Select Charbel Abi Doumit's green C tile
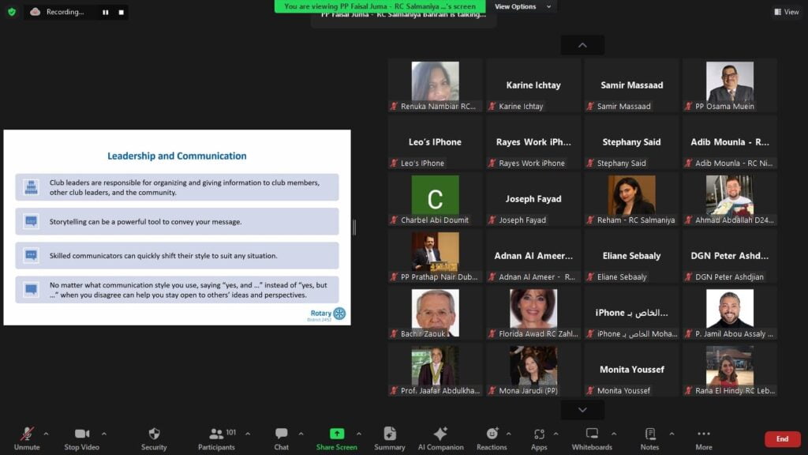The width and height of the screenshot is (808, 455). (x=436, y=199)
